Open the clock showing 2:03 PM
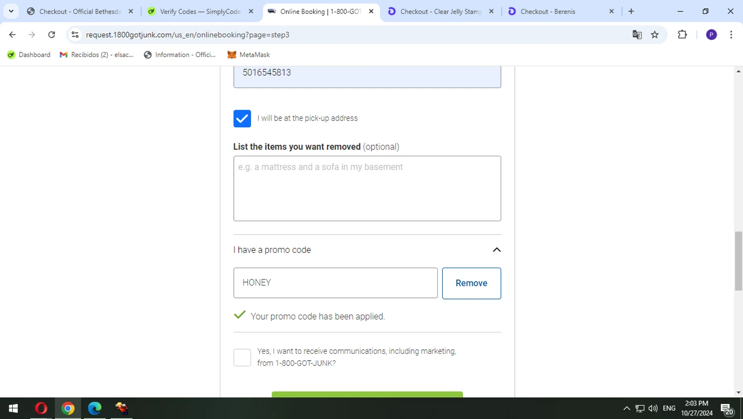This screenshot has width=743, height=419. (x=696, y=408)
